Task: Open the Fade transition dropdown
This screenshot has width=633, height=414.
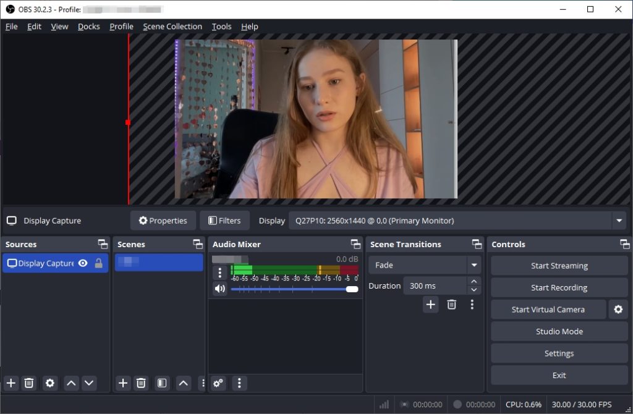Action: point(474,265)
